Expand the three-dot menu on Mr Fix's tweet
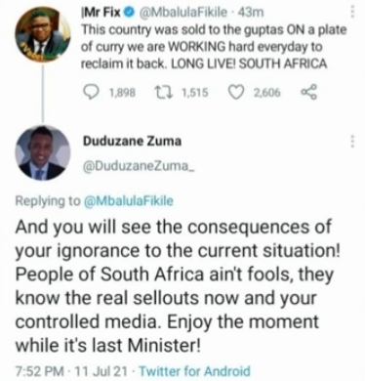365x381 pixels. coord(351,12)
